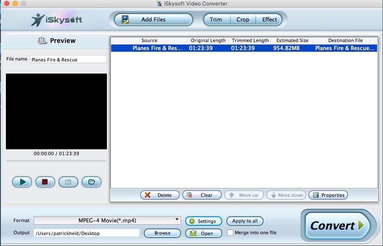Click the File name input field
Viewport: 383px width, 246px height.
tap(68, 59)
